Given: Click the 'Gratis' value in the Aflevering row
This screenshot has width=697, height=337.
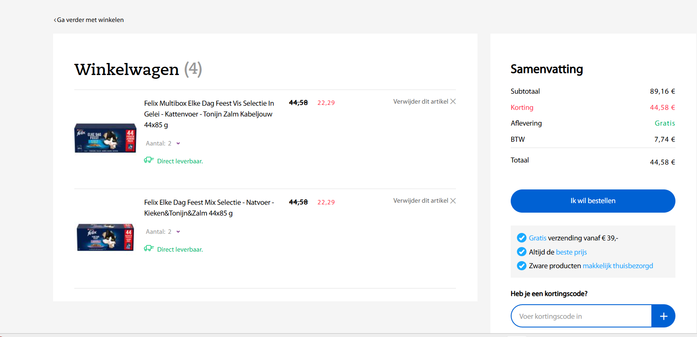Looking at the screenshot, I should pyautogui.click(x=665, y=123).
